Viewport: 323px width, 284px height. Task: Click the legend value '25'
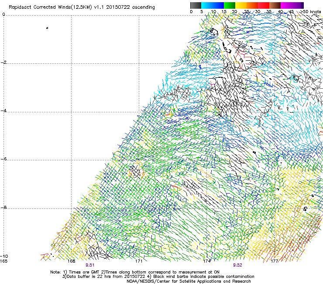point(247,12)
